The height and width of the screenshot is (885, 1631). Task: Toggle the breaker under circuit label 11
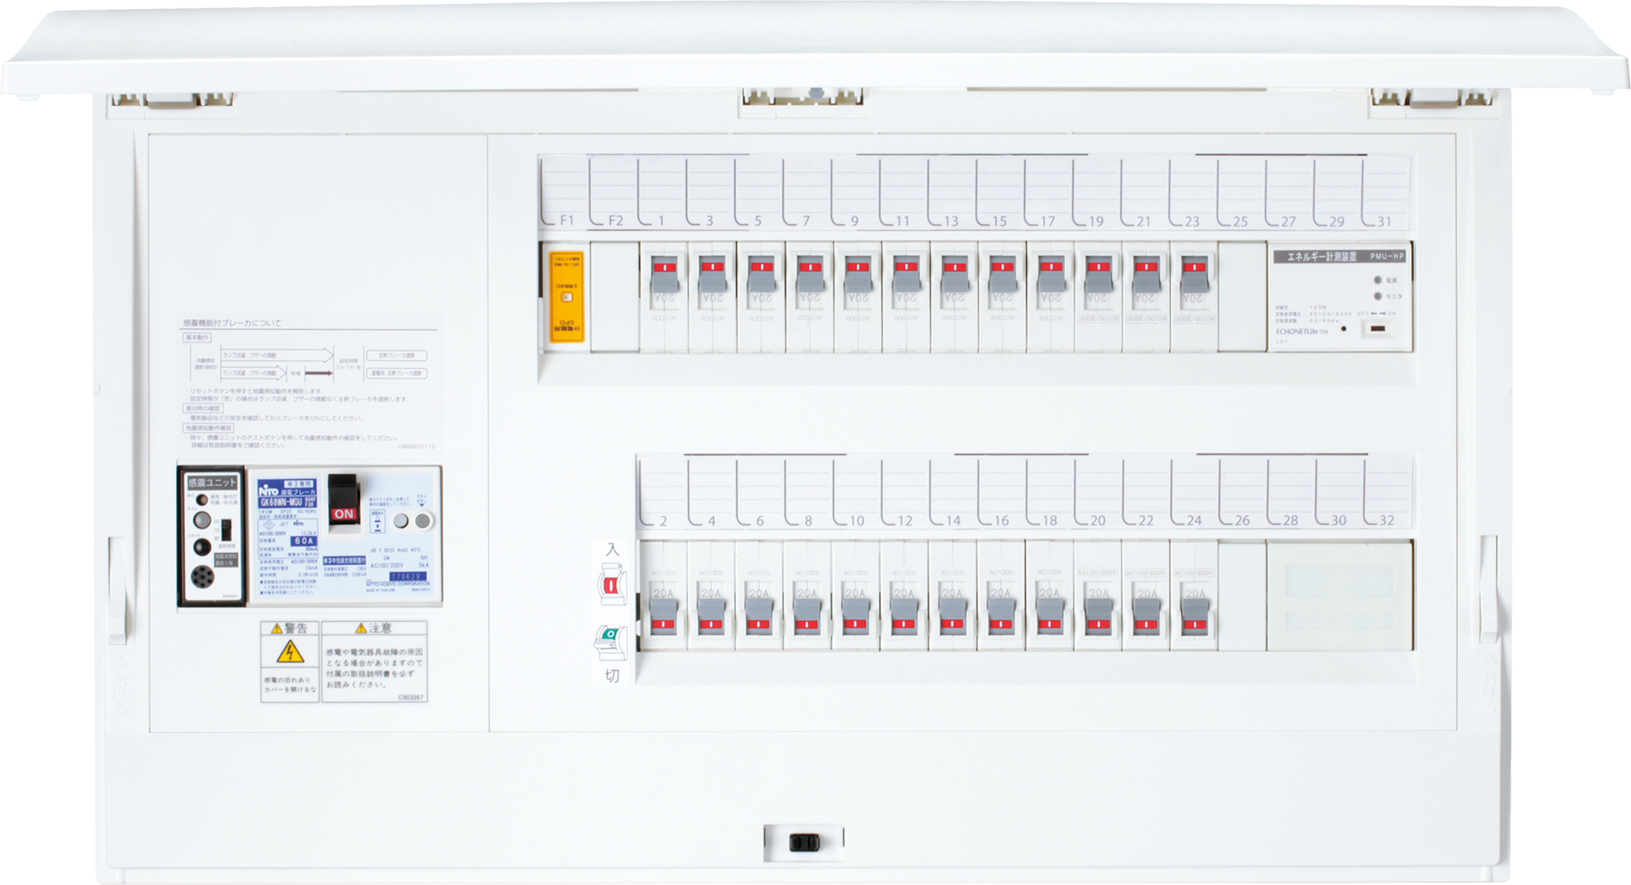coord(906,274)
